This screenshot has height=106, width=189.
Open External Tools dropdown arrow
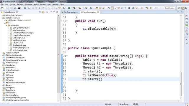click(x=82, y=8)
